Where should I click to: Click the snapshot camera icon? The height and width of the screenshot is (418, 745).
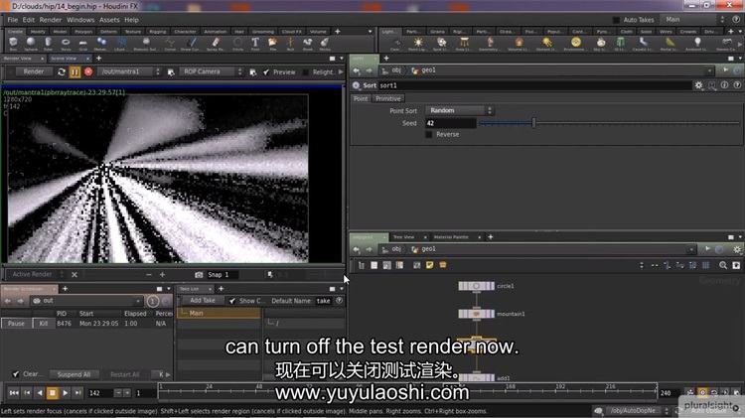tap(199, 275)
